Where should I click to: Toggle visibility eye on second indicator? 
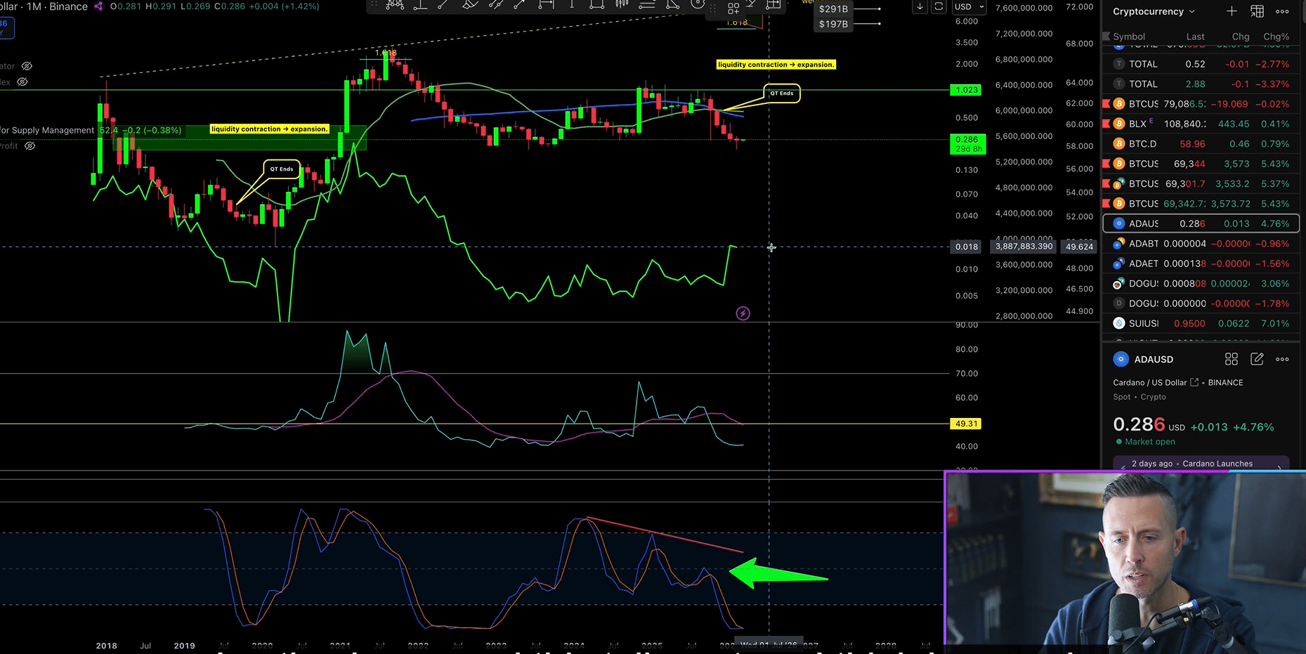[22, 82]
